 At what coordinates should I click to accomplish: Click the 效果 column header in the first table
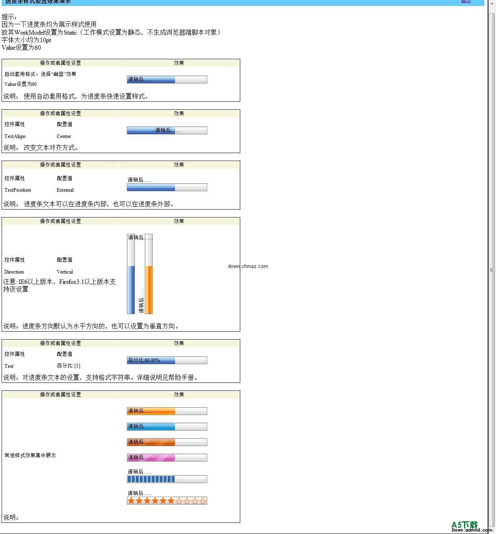179,62
